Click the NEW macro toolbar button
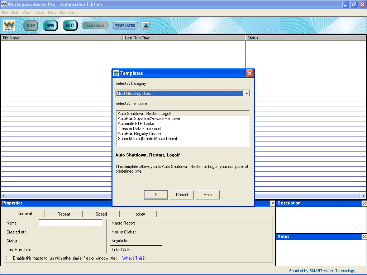Image resolution: width=367 pixels, height=275 pixels. point(51,26)
